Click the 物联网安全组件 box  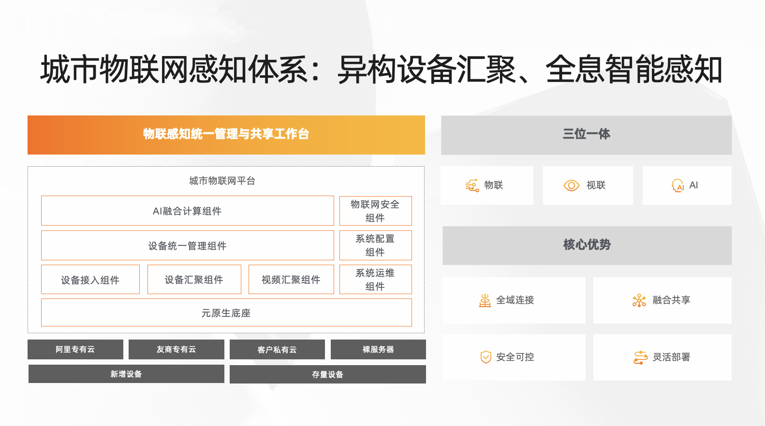pyautogui.click(x=376, y=211)
